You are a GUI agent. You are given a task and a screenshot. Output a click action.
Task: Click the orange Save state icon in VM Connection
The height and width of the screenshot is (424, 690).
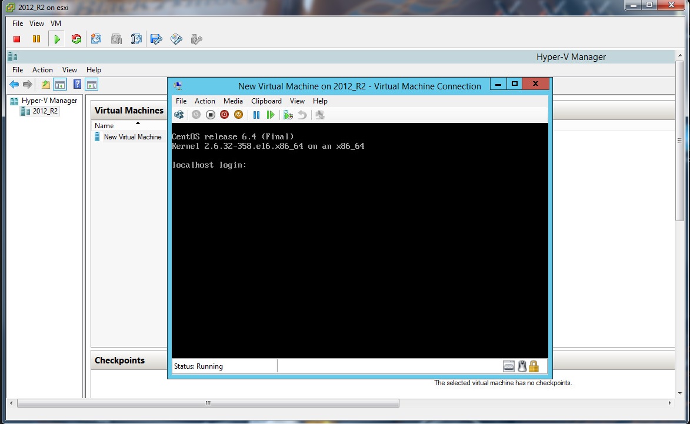coord(238,115)
